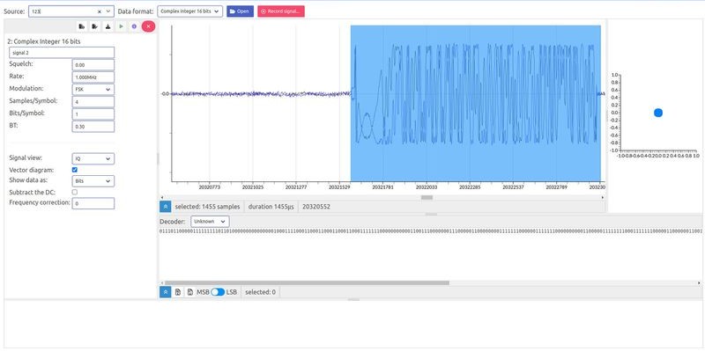Click the second file icon in signal toolbar

94,26
